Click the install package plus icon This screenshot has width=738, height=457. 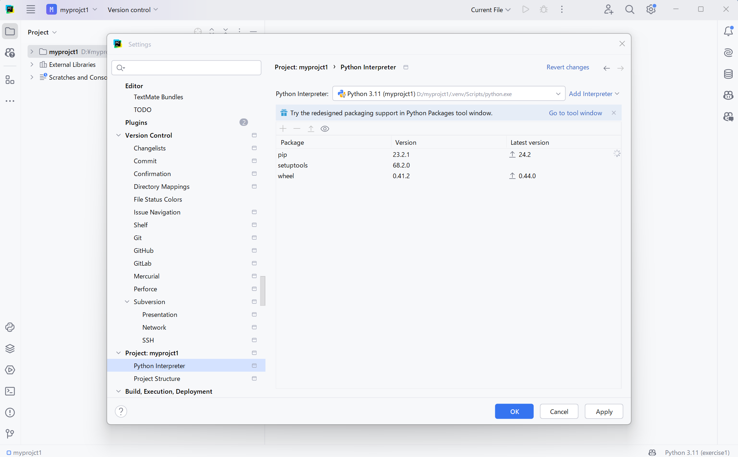click(x=283, y=129)
